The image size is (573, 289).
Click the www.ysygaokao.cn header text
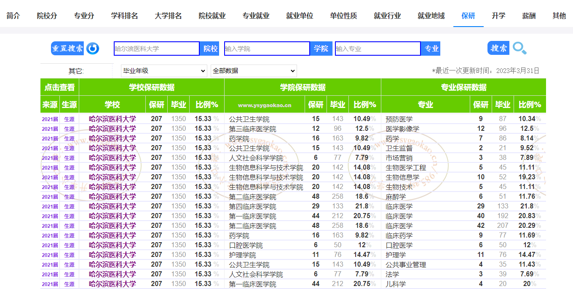[265, 105]
